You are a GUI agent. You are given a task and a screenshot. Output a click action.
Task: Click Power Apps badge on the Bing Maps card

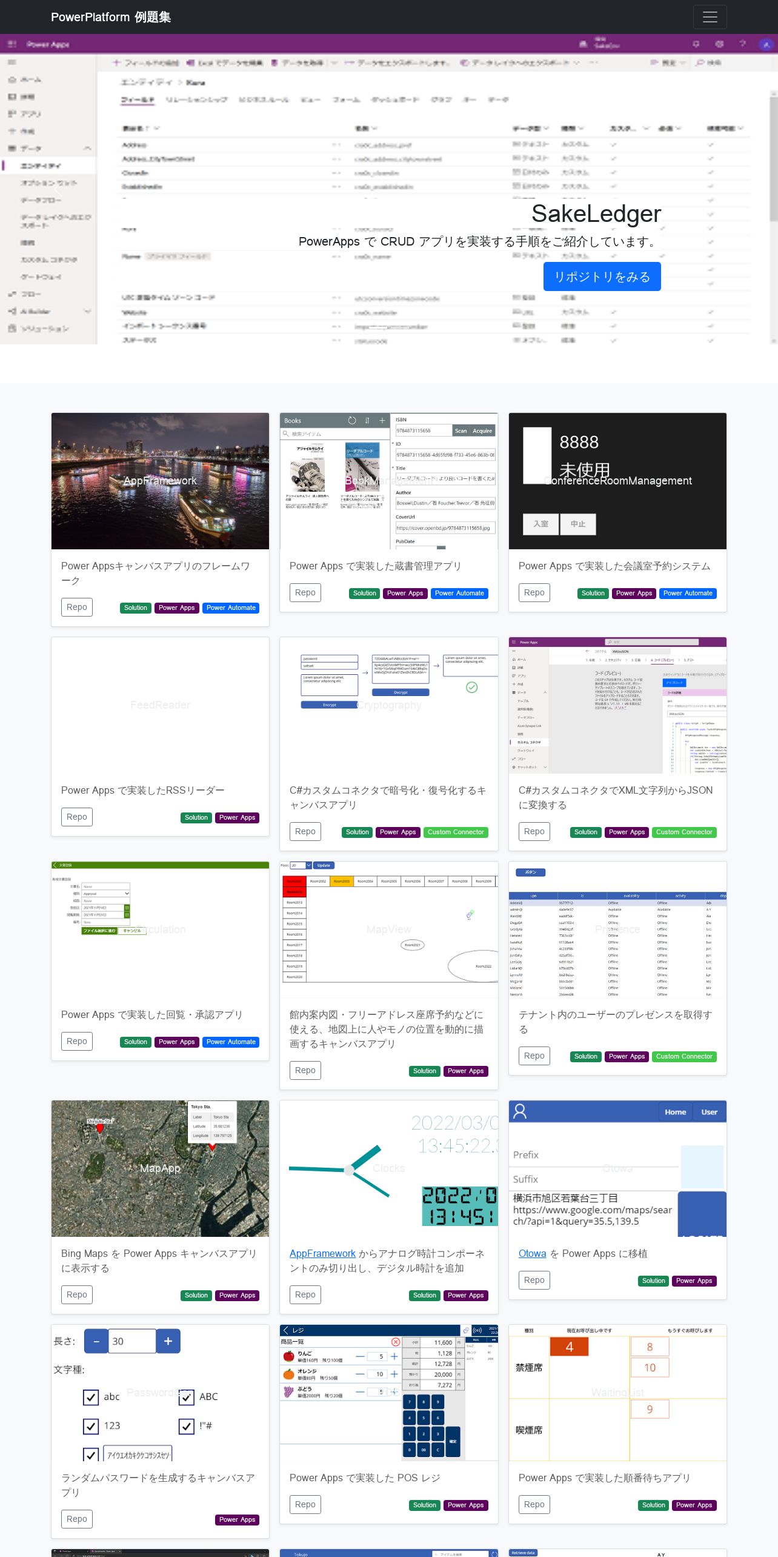click(238, 1295)
